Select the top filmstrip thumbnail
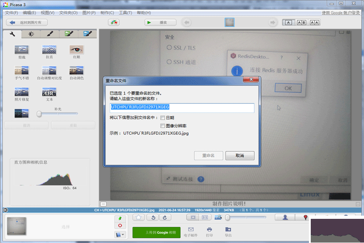The image size is (364, 243). [229, 22]
